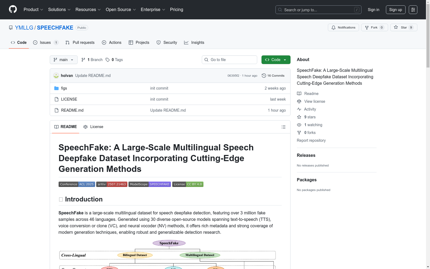Open the README.md file link
This screenshot has width=430, height=269.
click(x=72, y=110)
